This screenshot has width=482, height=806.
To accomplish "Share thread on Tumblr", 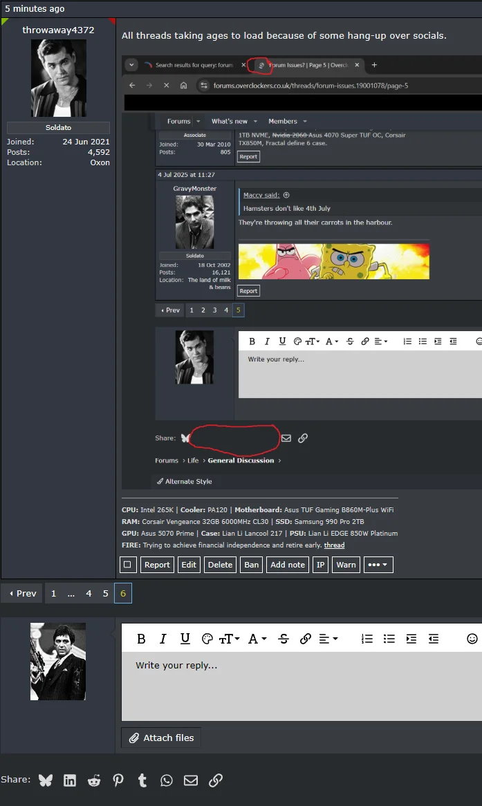I will [142, 780].
